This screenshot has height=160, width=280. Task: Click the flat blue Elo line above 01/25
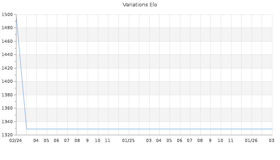pyautogui.click(x=128, y=129)
